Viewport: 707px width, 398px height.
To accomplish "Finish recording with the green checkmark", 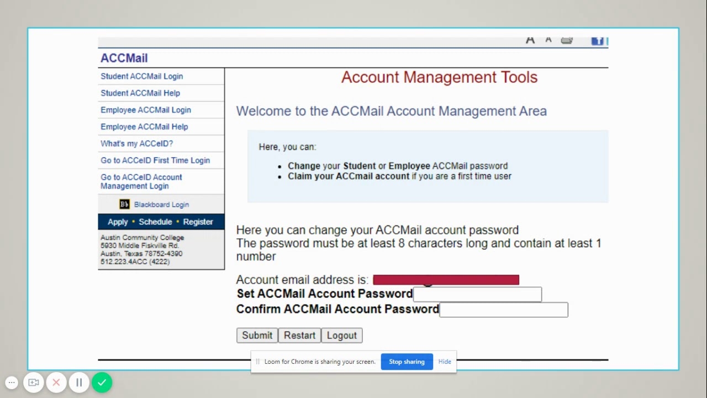I will coord(102,383).
